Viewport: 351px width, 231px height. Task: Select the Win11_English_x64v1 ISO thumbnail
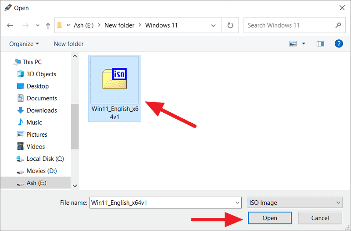[x=115, y=80]
